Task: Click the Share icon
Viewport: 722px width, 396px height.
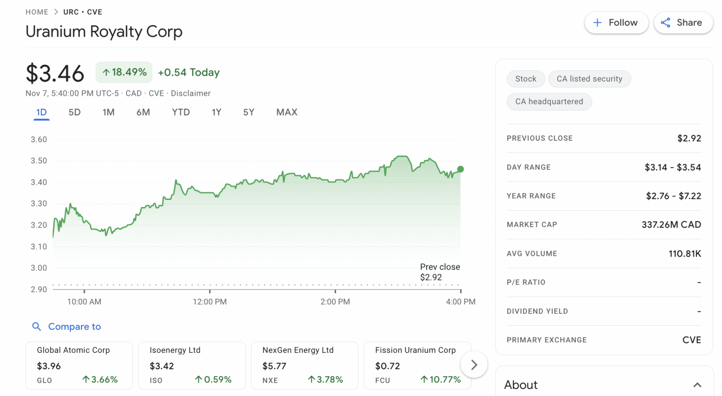Action: 666,22
